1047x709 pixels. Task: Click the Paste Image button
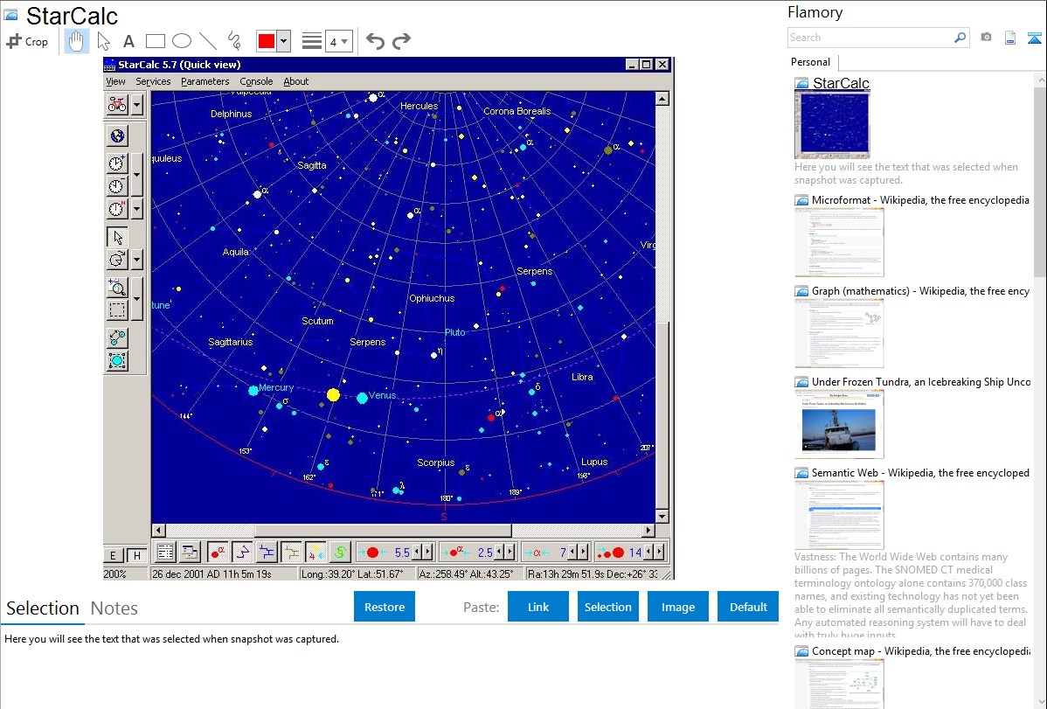[x=677, y=607]
